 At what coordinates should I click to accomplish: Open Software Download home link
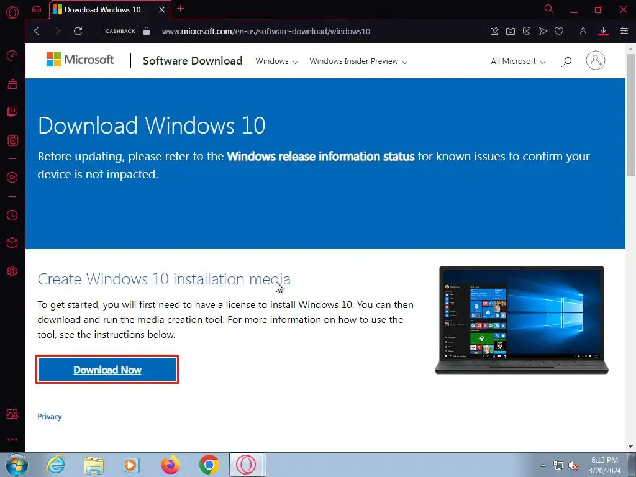click(x=193, y=61)
